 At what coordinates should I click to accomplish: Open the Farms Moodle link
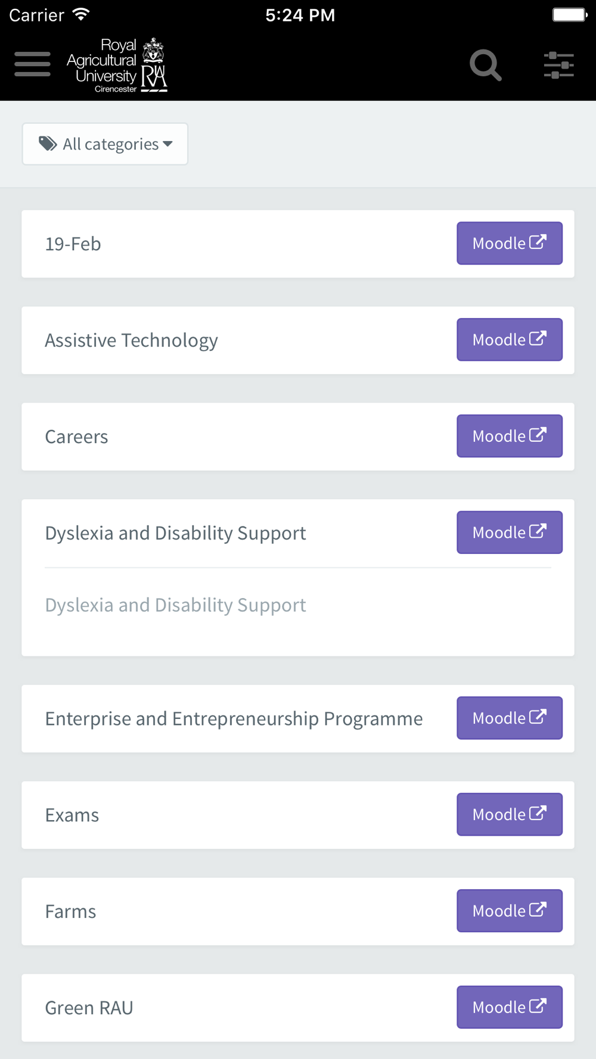pos(509,911)
